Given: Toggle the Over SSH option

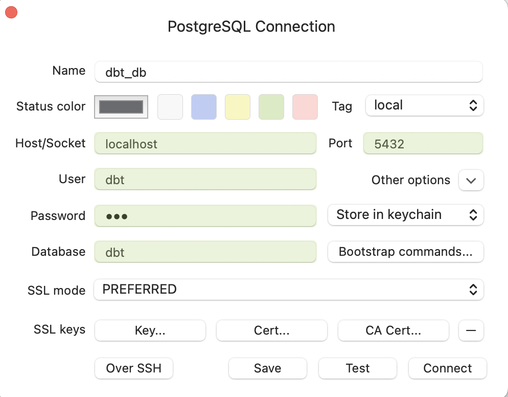Looking at the screenshot, I should pos(134,368).
